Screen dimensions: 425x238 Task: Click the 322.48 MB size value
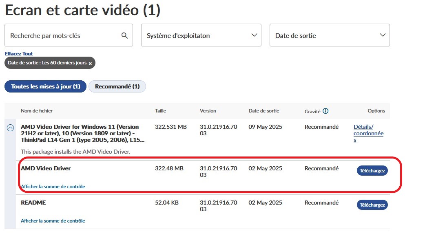(x=169, y=168)
